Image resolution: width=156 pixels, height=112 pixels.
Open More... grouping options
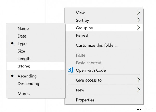pos(24,94)
